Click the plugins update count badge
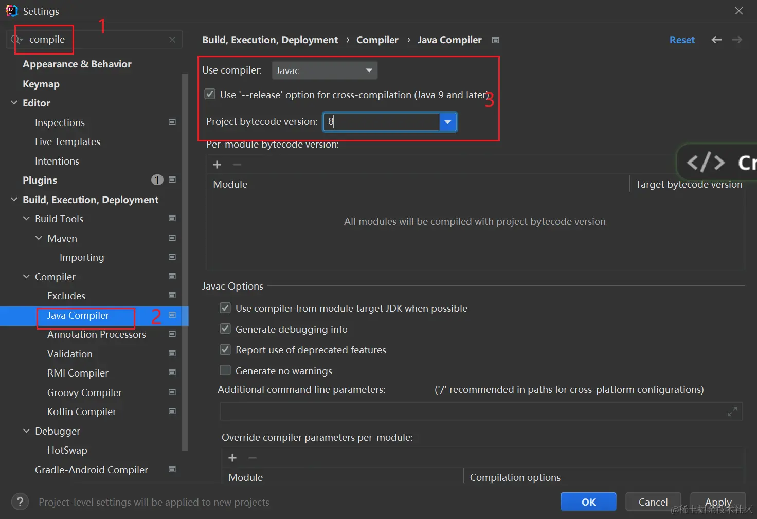 pos(157,180)
